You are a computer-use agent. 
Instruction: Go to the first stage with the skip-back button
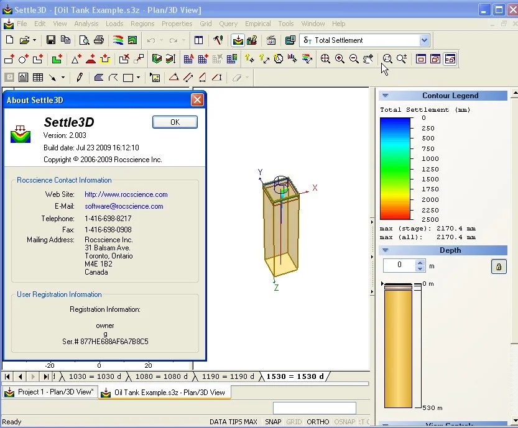click(7, 376)
